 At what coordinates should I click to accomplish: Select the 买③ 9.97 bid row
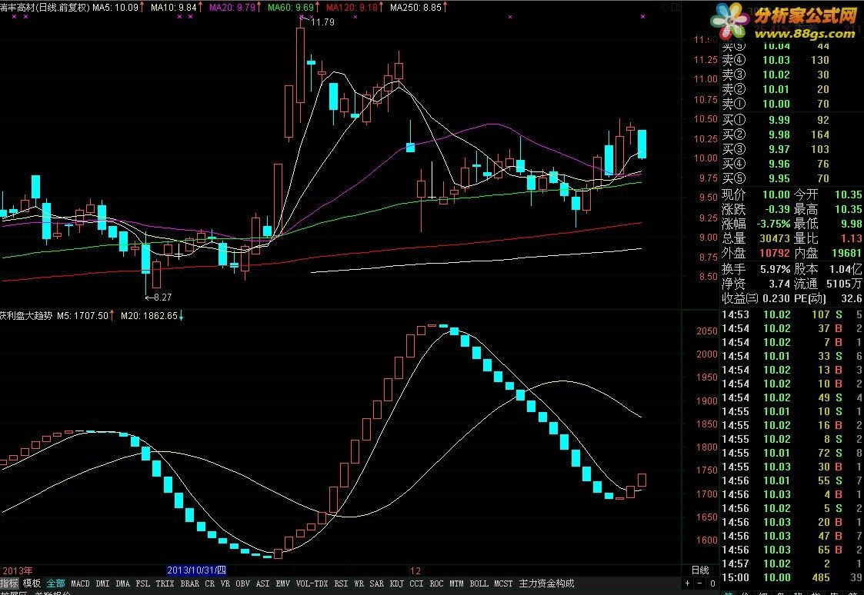click(x=776, y=149)
